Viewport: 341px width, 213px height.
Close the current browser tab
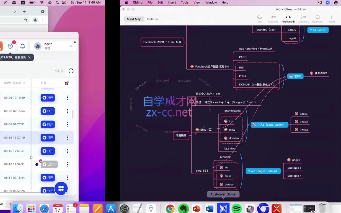coord(15,12)
